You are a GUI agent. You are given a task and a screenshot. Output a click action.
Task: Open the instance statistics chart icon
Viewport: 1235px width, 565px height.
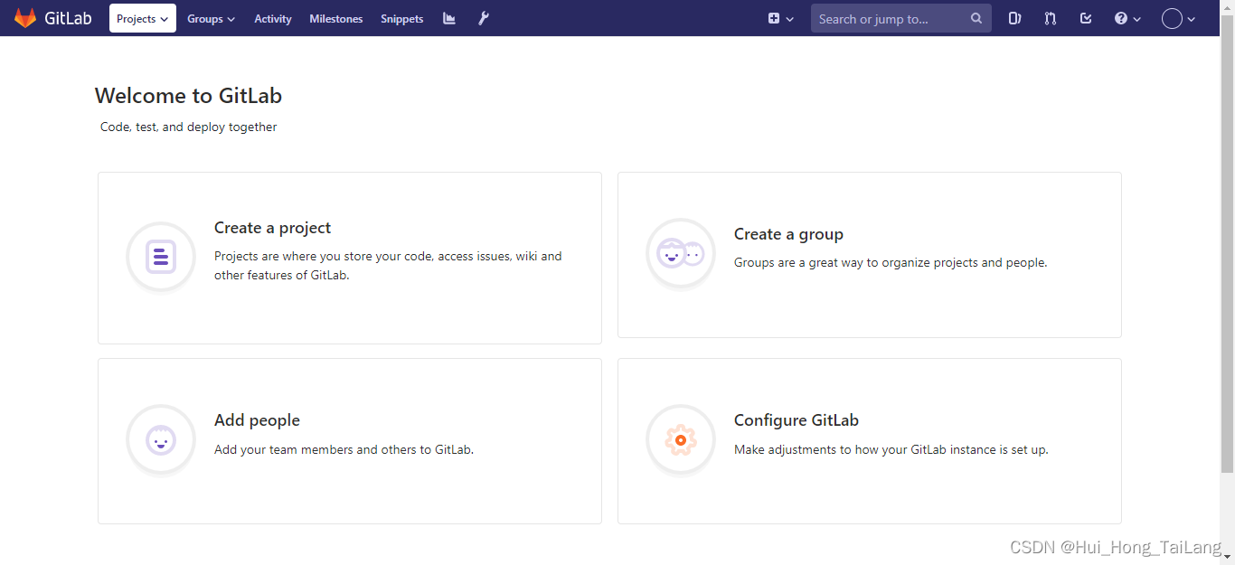coord(449,18)
